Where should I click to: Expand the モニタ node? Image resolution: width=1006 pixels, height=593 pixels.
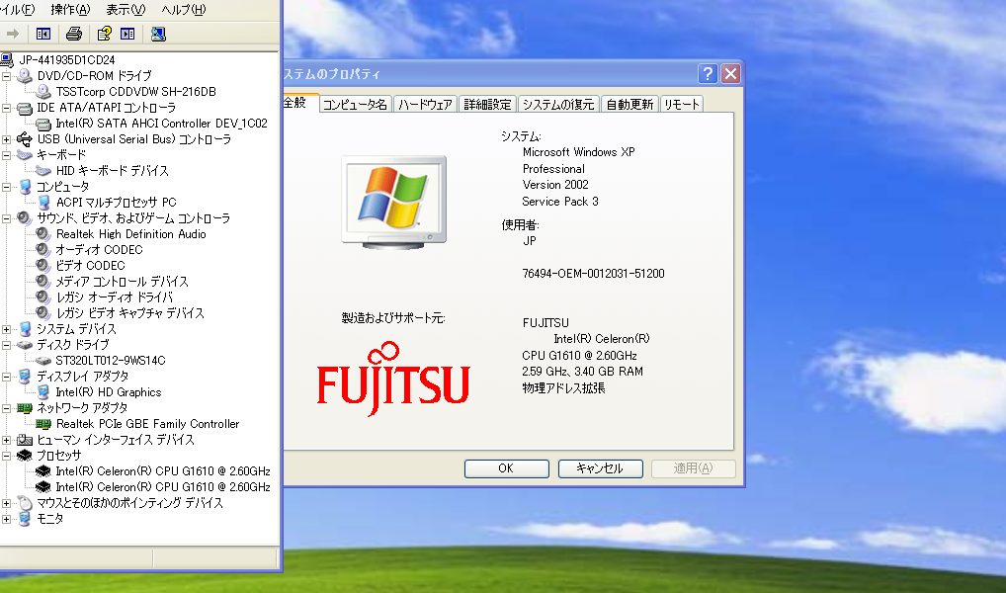[x=6, y=519]
